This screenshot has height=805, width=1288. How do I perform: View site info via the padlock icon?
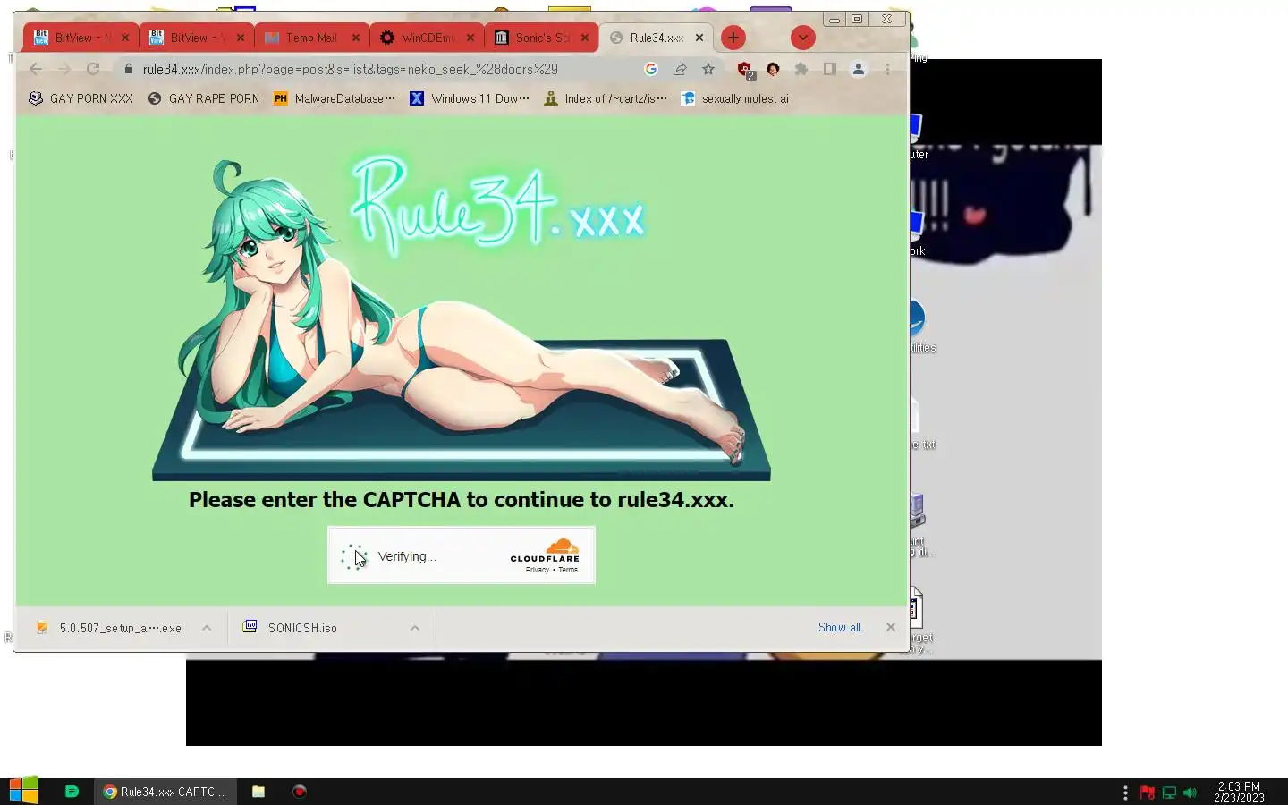coord(128,69)
